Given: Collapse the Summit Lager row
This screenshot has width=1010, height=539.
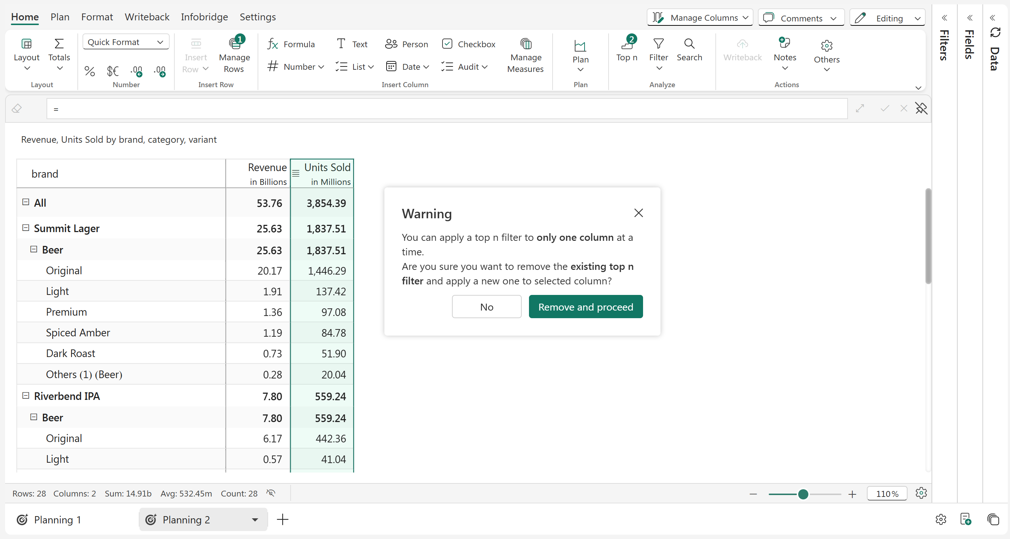Looking at the screenshot, I should pos(26,228).
